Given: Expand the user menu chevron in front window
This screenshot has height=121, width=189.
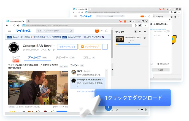Looking at the screenshot, I should click(x=102, y=31).
